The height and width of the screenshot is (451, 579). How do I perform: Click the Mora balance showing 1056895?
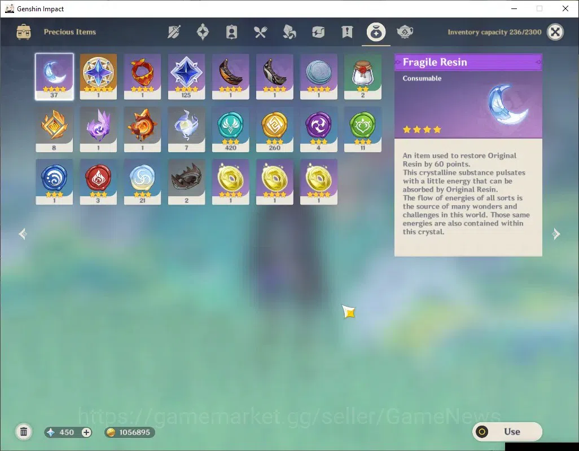130,432
